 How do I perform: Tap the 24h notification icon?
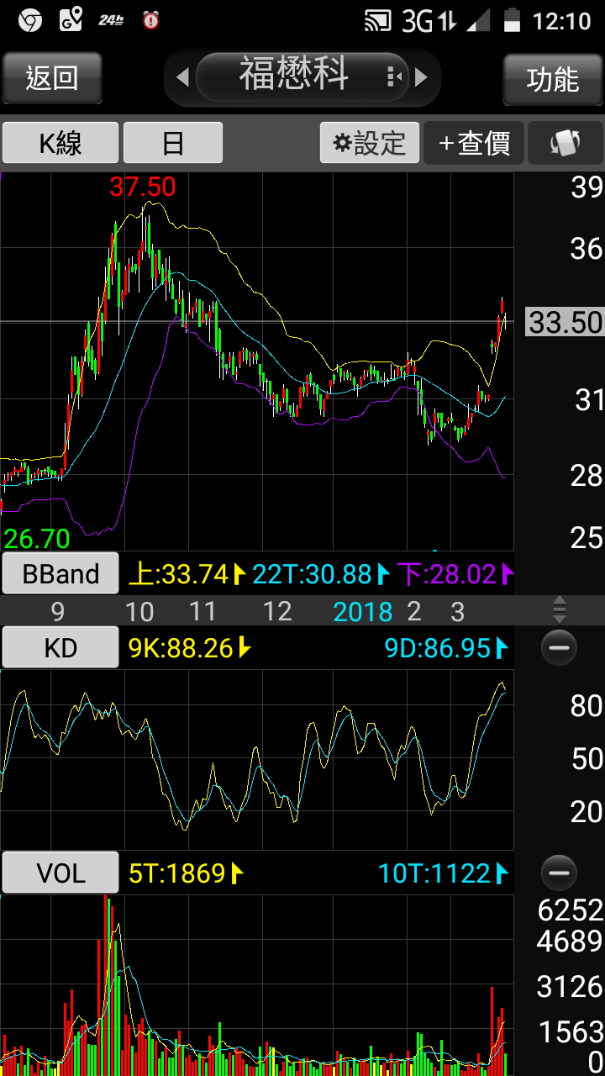(x=111, y=21)
